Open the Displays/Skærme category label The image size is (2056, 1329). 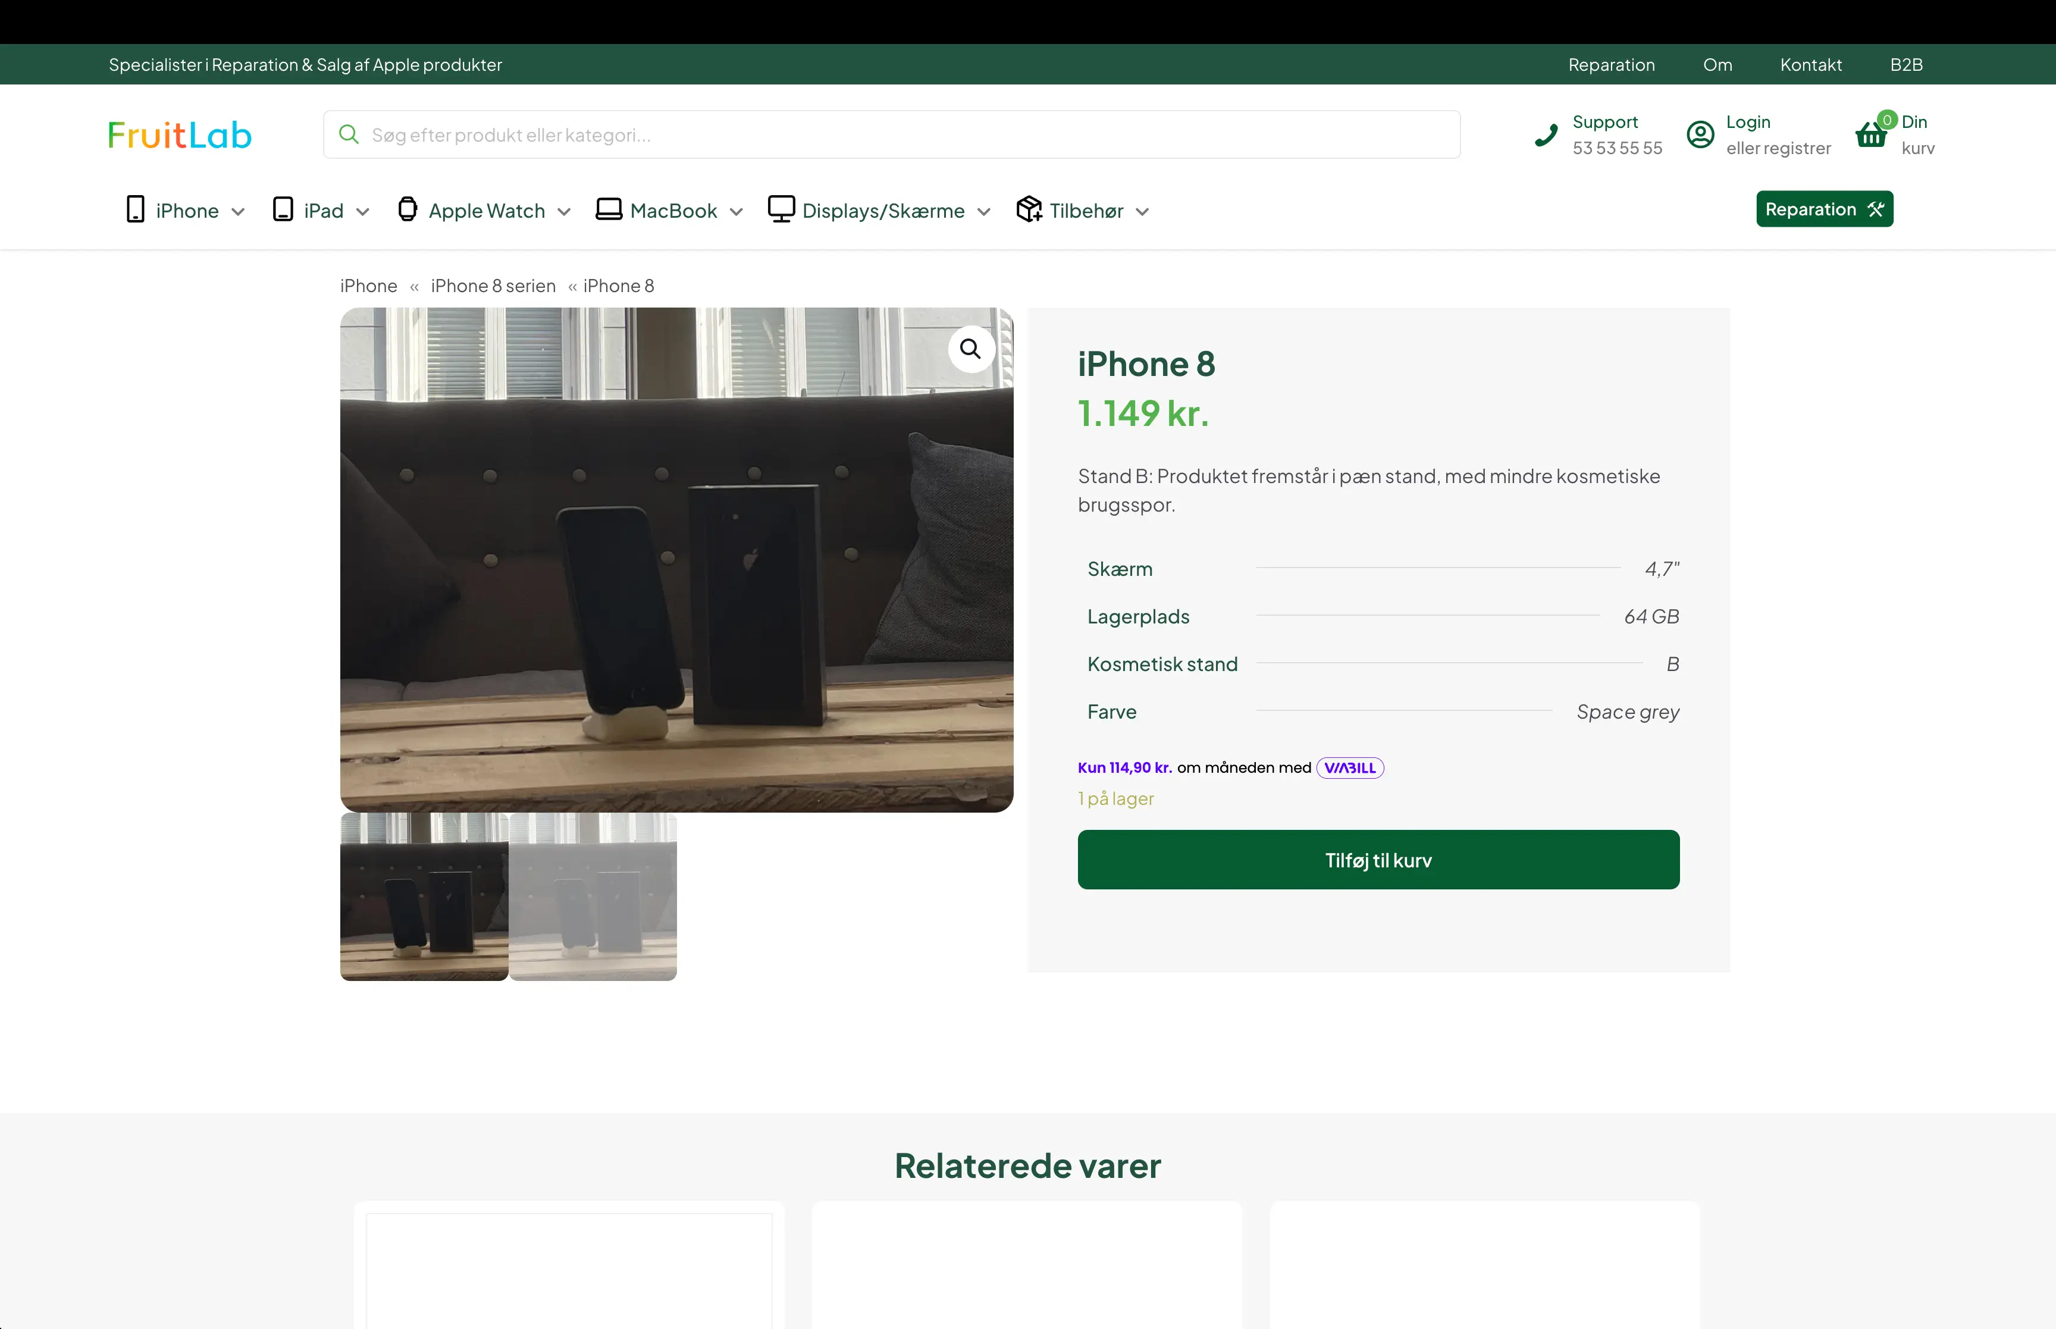(x=883, y=211)
